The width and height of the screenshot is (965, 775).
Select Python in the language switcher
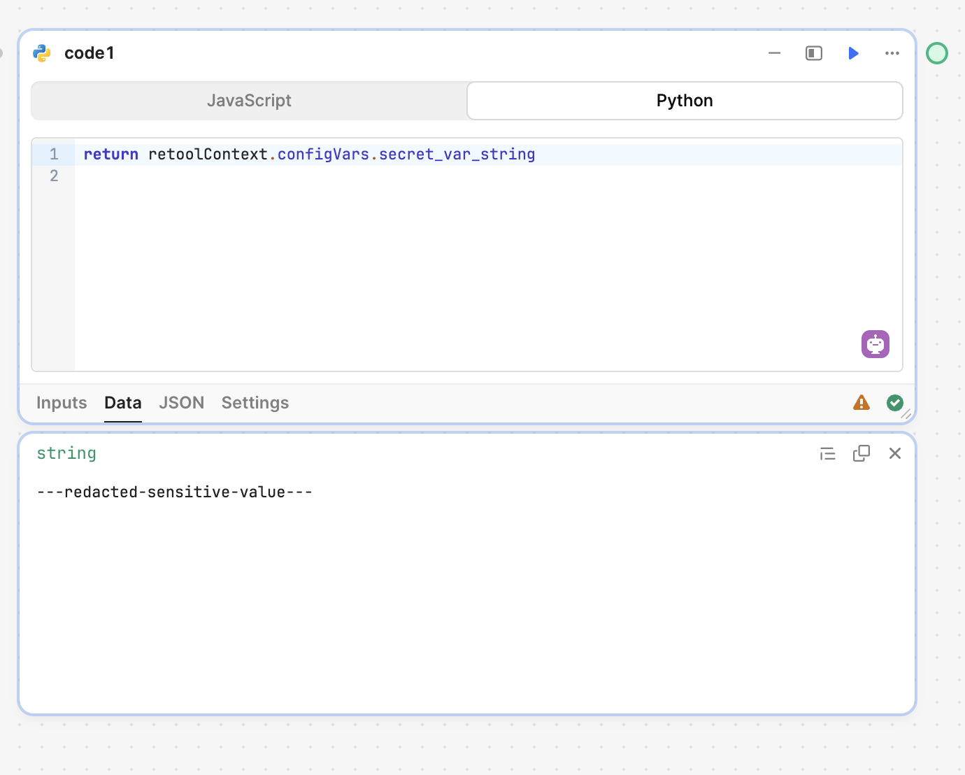[684, 100]
